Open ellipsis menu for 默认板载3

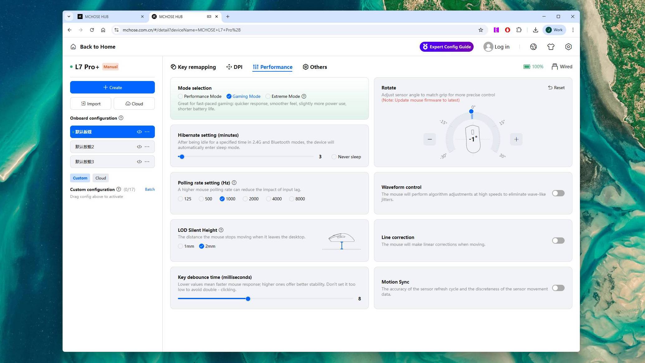coord(147,161)
